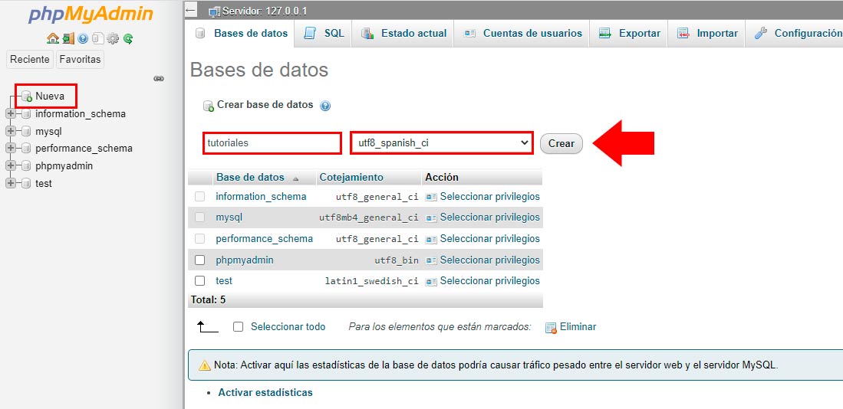Click database icon beside phpmyadmin in tree
The width and height of the screenshot is (843, 409).
pyautogui.click(x=26, y=166)
